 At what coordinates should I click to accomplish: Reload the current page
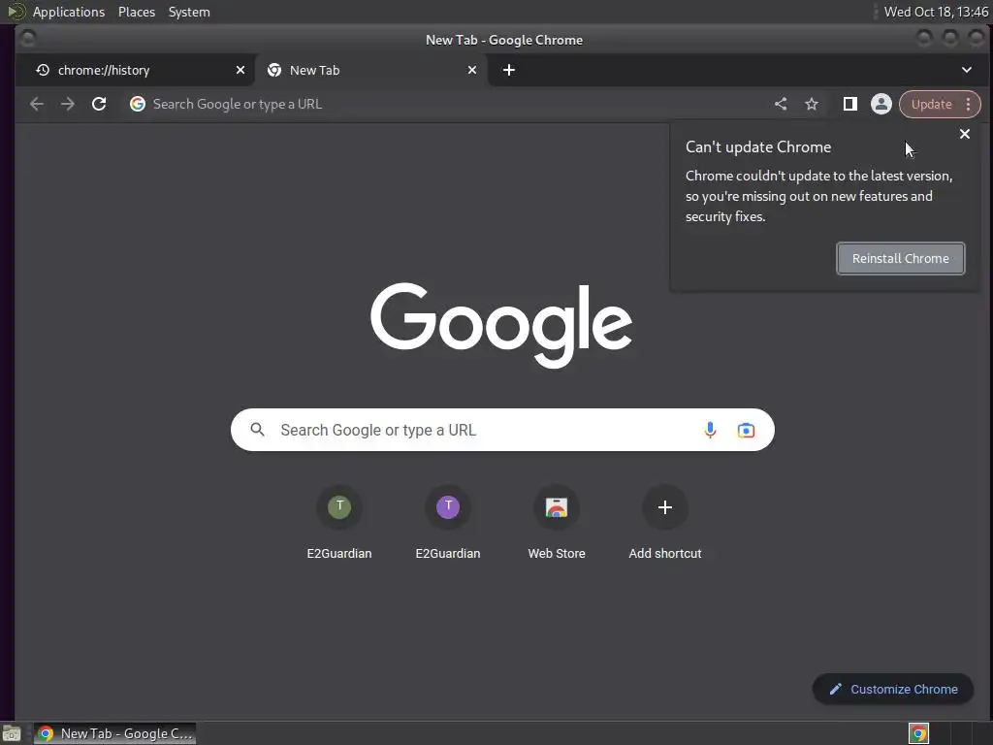pyautogui.click(x=99, y=104)
